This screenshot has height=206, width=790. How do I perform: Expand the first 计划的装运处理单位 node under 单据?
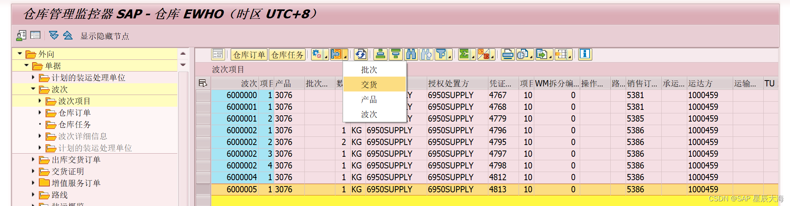pos(33,77)
